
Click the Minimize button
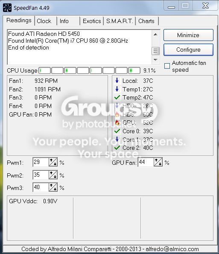coord(188,35)
